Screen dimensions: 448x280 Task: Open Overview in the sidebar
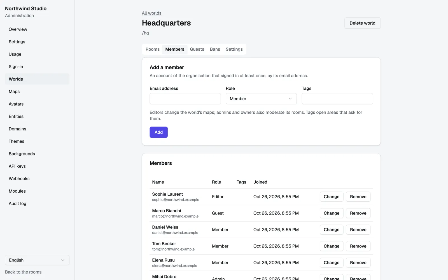coord(37,29)
